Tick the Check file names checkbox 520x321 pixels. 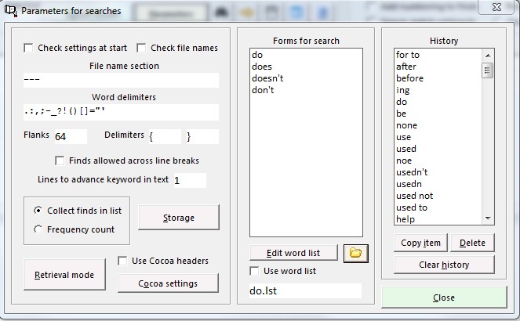pos(142,48)
